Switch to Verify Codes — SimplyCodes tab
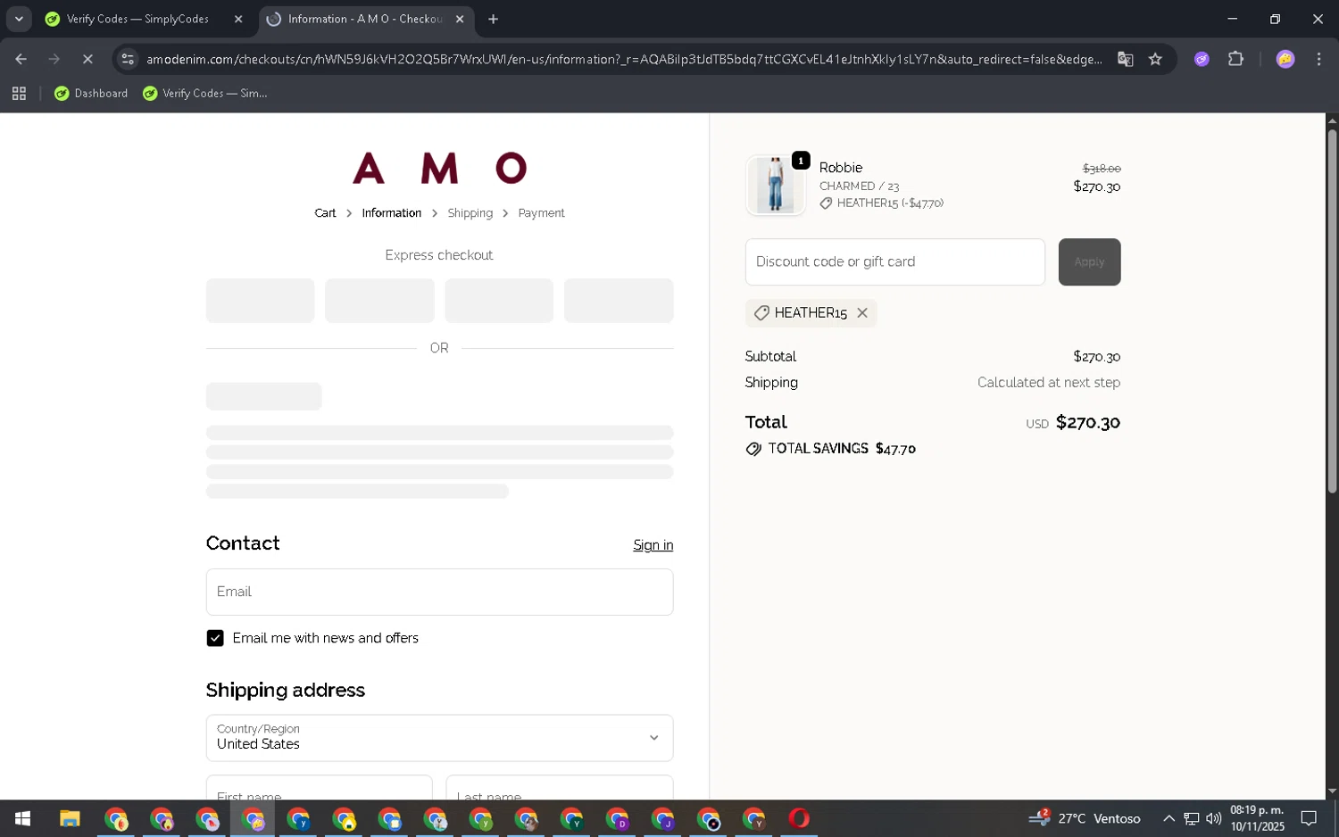 click(137, 19)
